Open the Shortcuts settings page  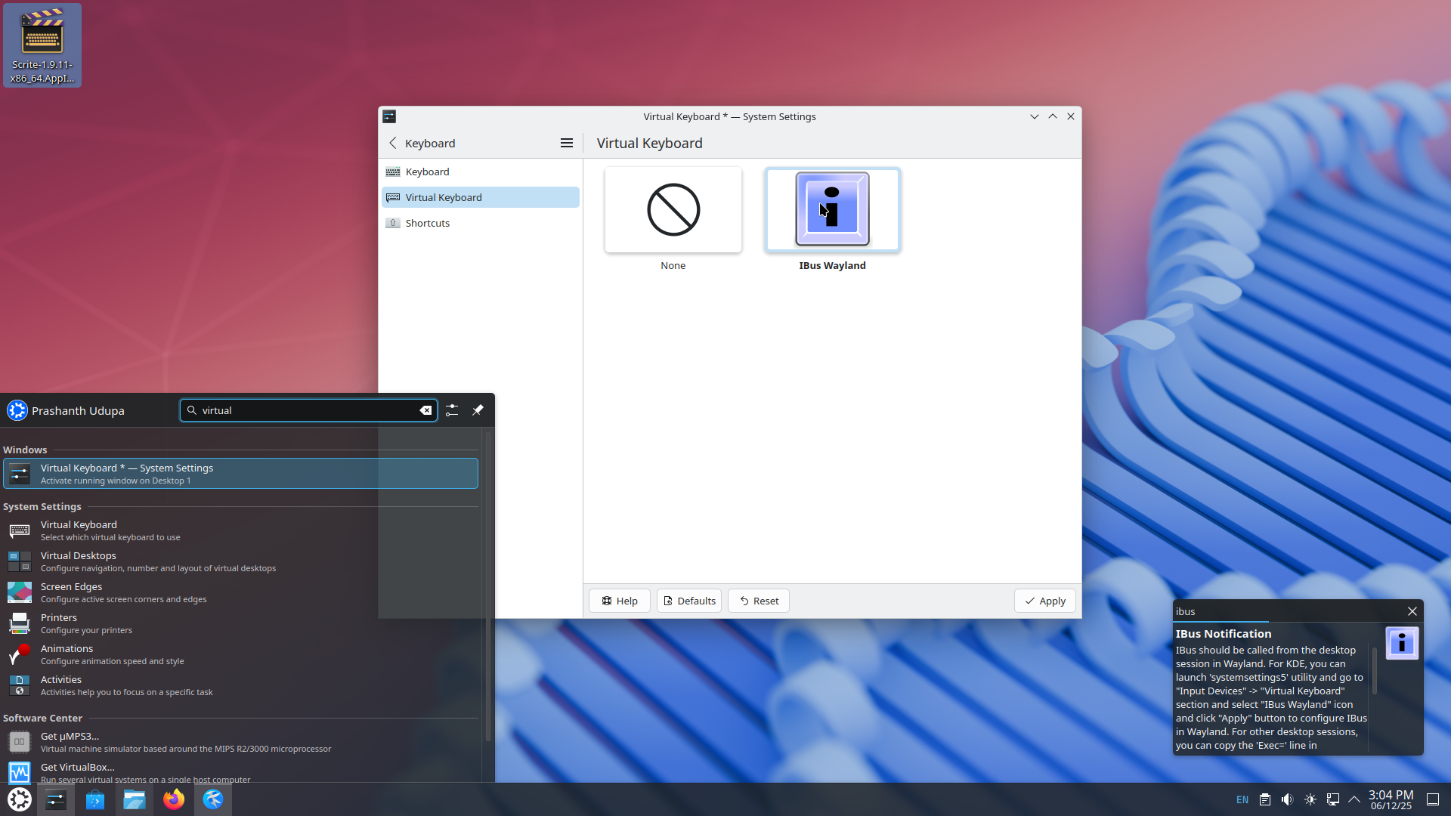coord(428,223)
